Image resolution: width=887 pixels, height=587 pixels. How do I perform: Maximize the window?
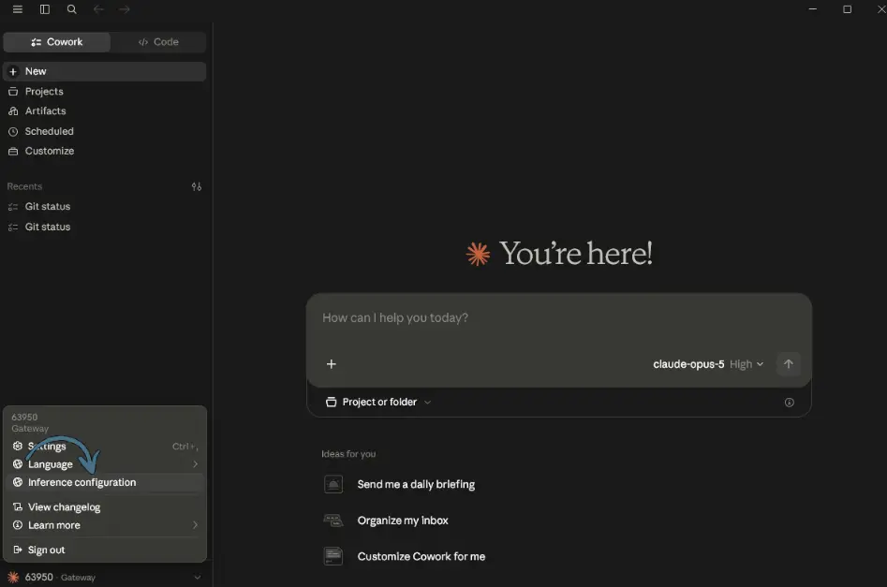(847, 9)
